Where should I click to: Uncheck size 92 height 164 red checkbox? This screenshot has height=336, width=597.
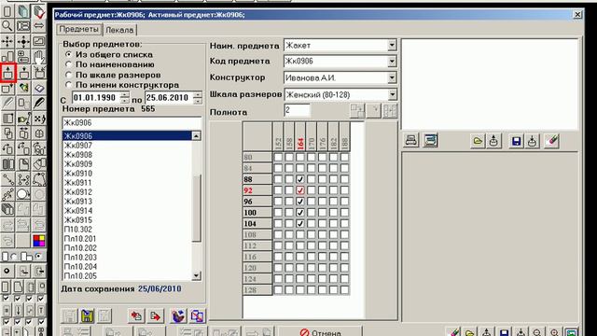click(300, 190)
